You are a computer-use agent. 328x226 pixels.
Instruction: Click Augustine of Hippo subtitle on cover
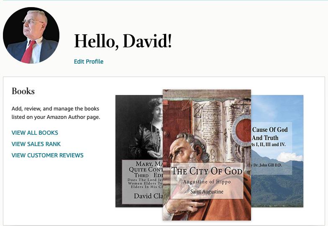(207, 182)
